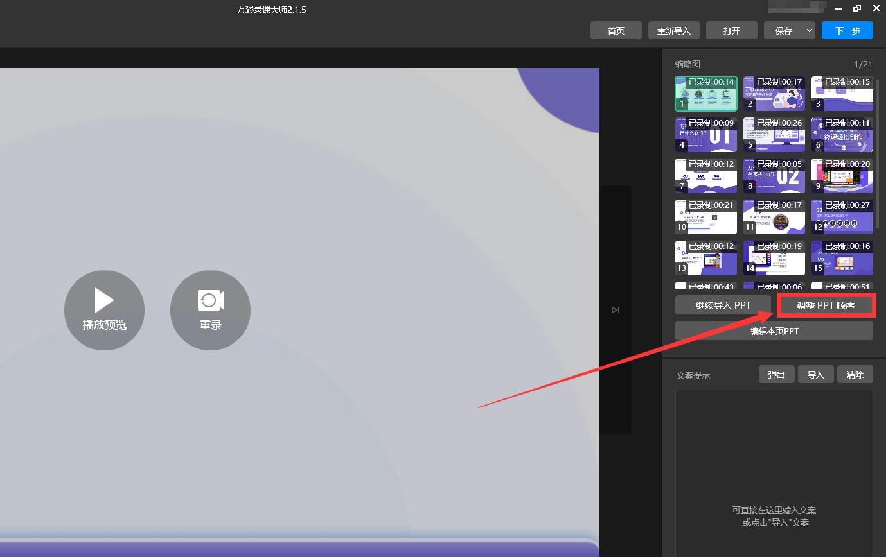
Task: Select slide thumbnail 15 recorded 00:16
Action: (842, 258)
